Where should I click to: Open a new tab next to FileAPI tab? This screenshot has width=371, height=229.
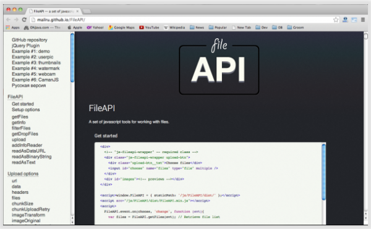click(87, 11)
